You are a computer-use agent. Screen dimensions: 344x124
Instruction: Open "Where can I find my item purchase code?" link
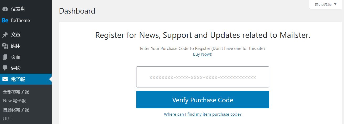click(x=203, y=114)
